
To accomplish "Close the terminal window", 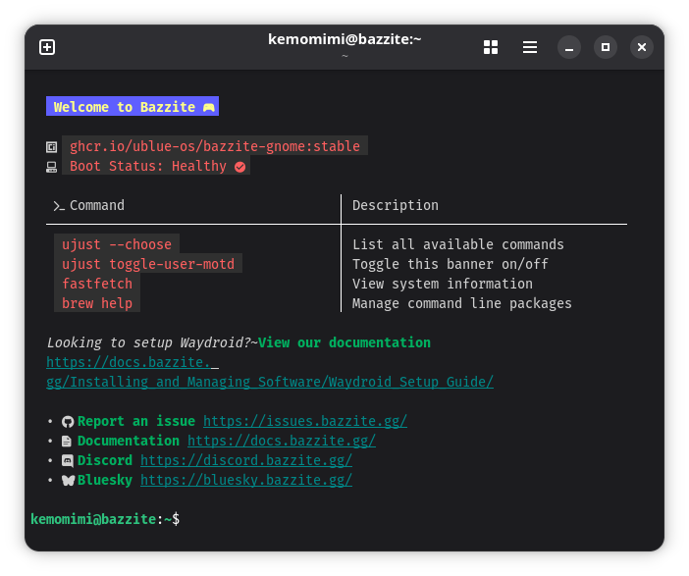I will [642, 47].
